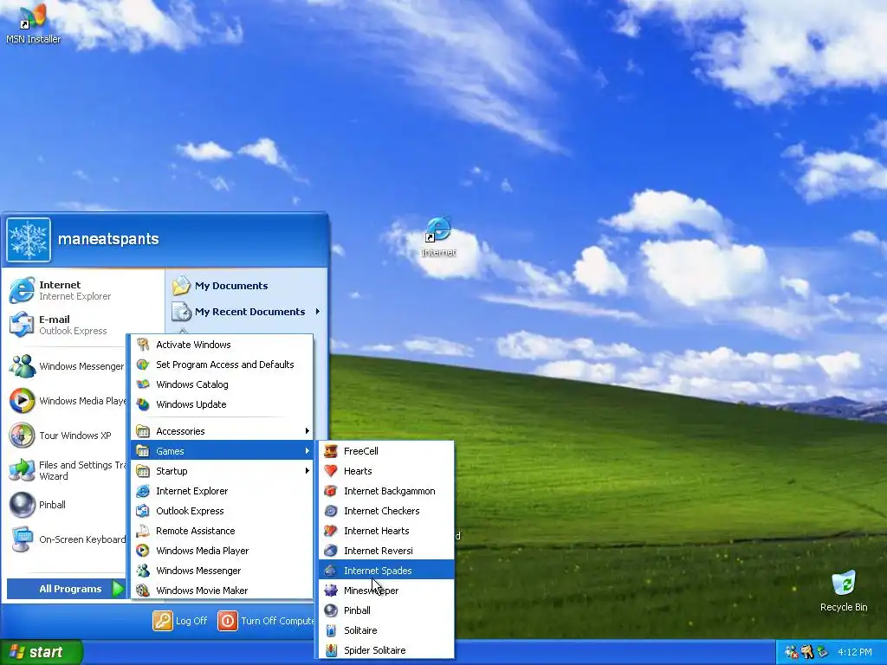Open Windows Messenger in All Programs list
Screen dimensions: 887x665
[222, 570]
